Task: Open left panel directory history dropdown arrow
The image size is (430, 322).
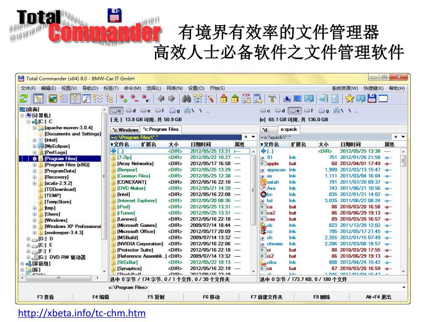Action: (x=253, y=137)
